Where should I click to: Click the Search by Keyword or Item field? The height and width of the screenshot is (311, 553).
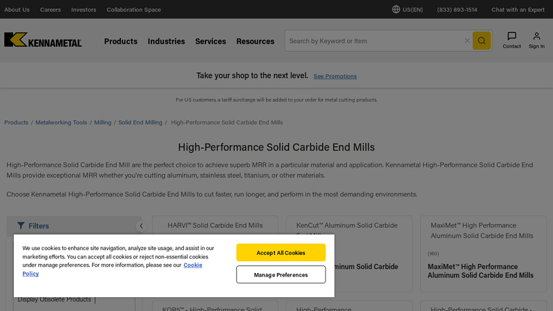(373, 41)
